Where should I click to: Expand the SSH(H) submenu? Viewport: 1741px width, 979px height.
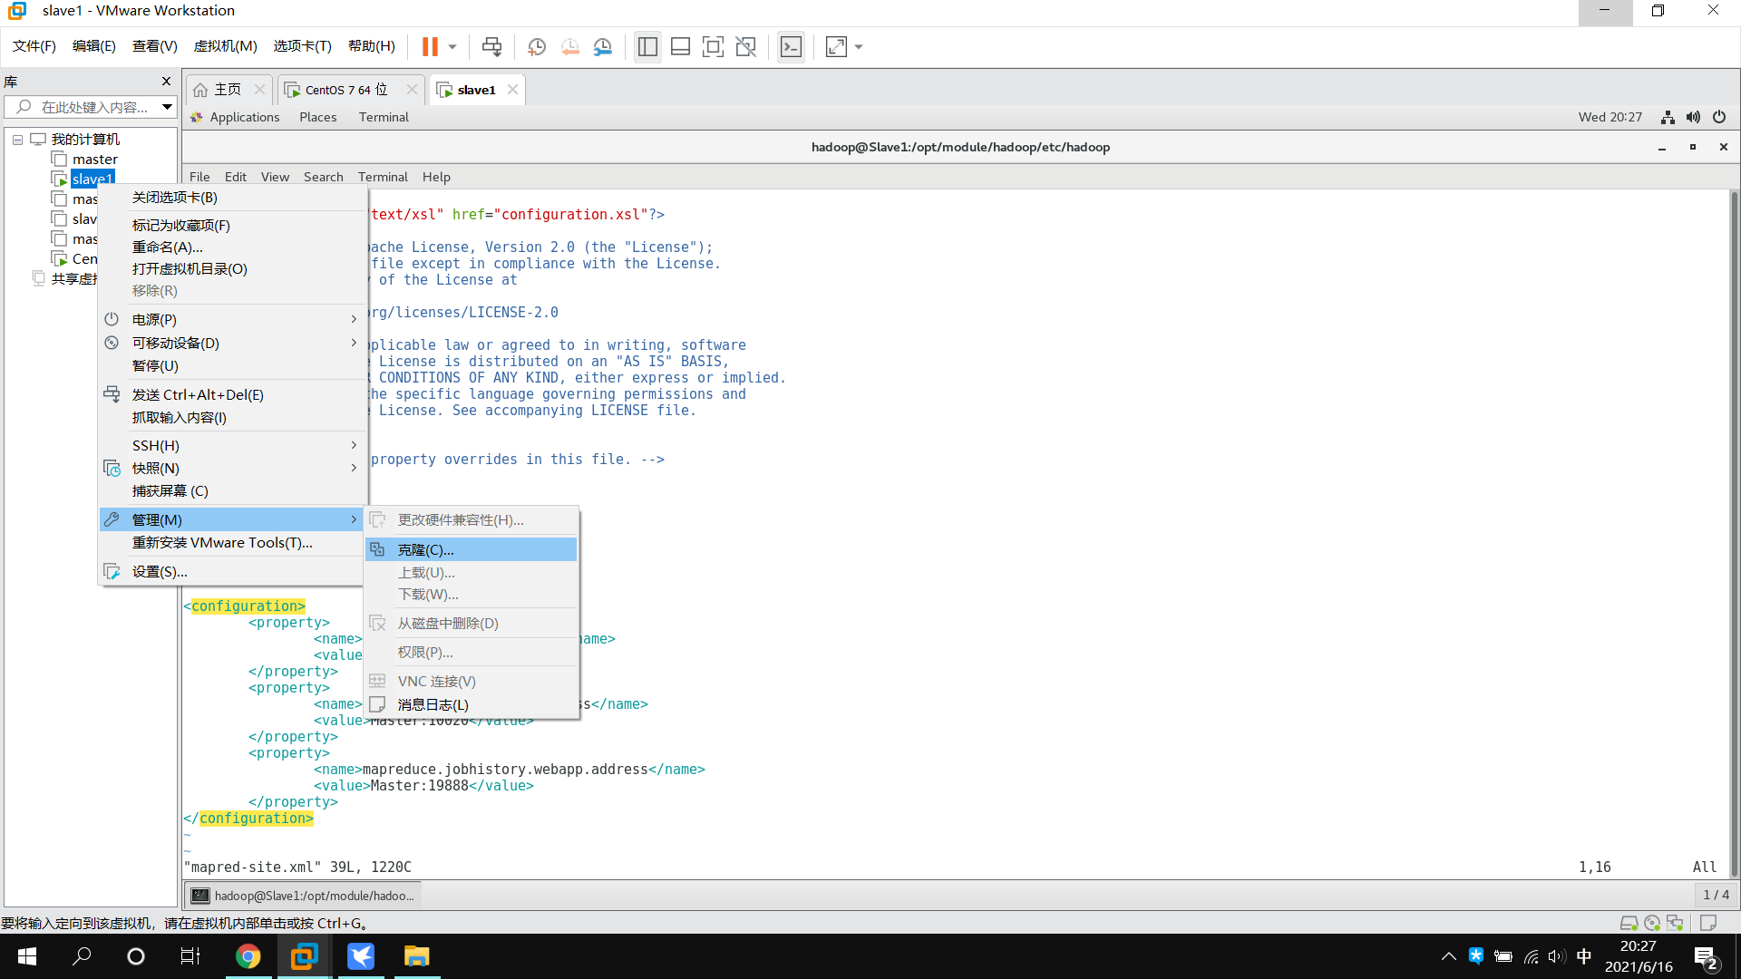point(232,446)
